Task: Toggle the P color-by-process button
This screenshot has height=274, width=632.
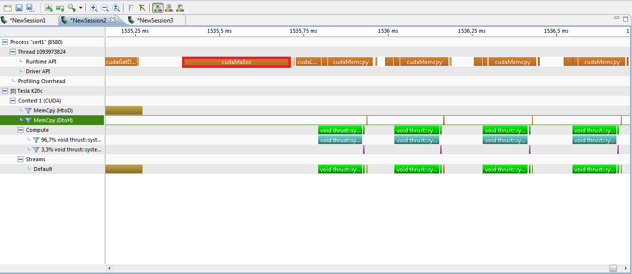Action: click(x=180, y=8)
